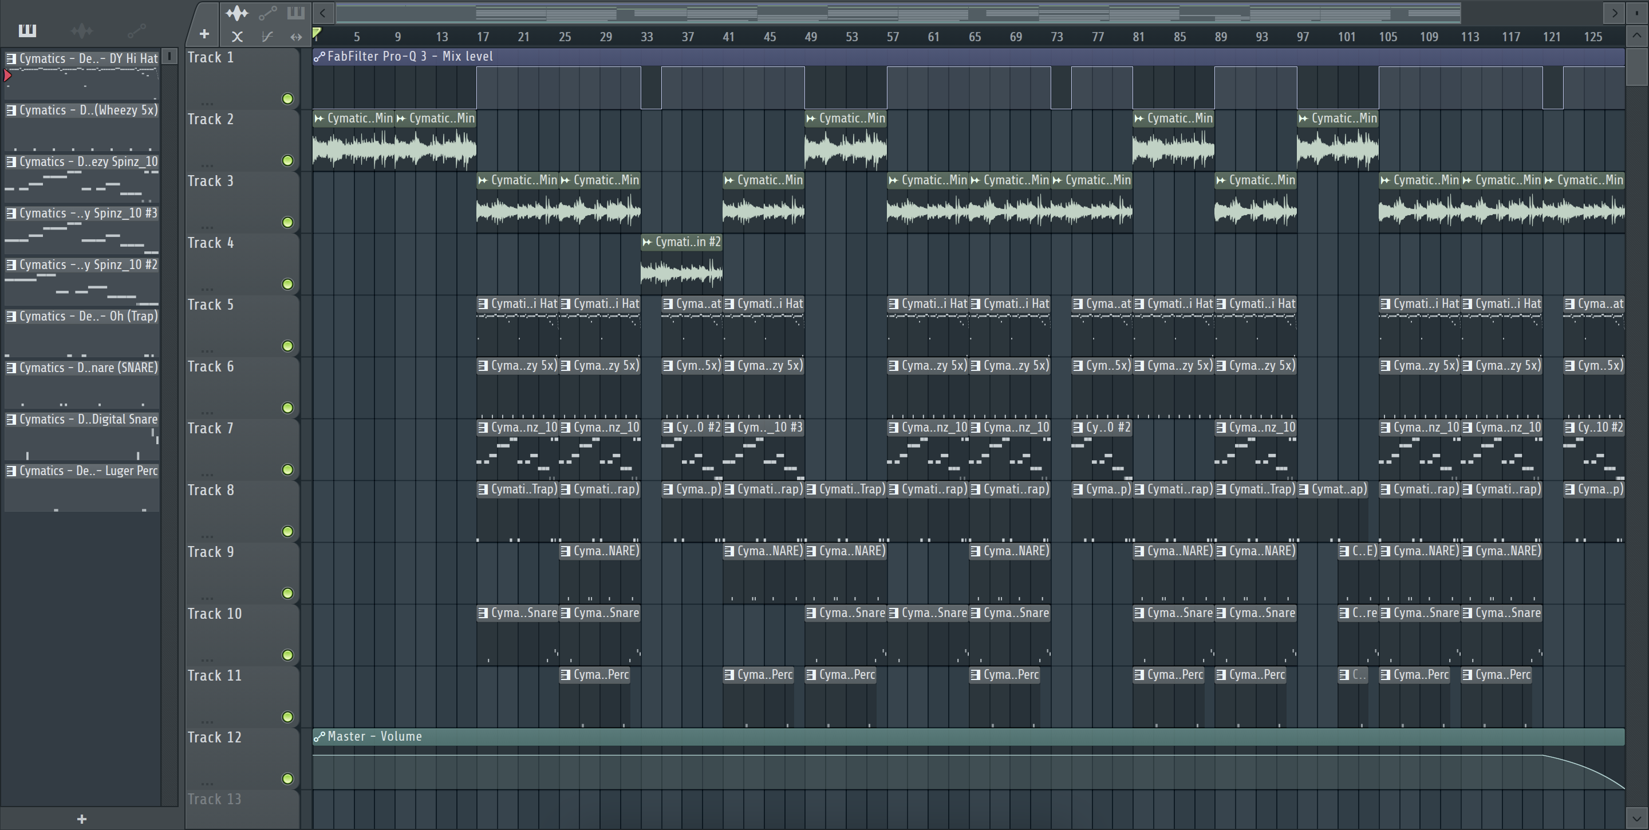Open the first Perc clip menu on Track 11
The height and width of the screenshot is (830, 1649).
click(565, 674)
